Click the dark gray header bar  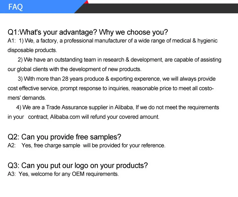(x=159, y=8)
